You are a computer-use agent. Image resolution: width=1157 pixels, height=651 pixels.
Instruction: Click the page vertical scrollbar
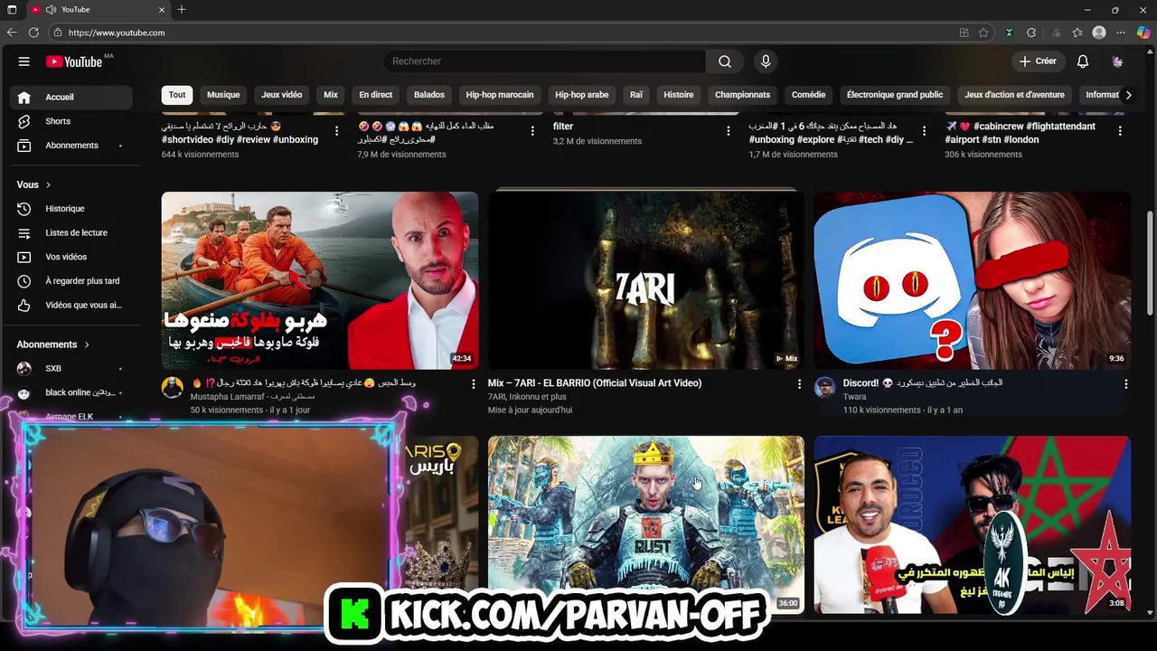click(x=1150, y=264)
